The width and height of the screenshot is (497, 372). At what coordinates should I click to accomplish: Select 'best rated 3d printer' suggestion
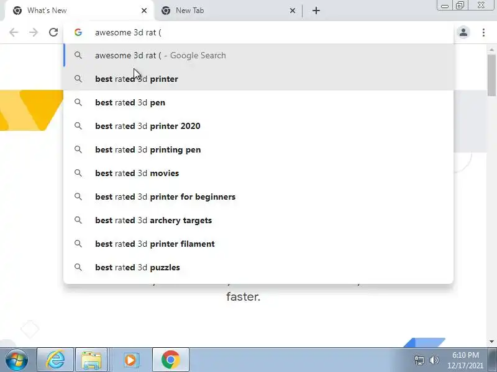[x=258, y=79]
